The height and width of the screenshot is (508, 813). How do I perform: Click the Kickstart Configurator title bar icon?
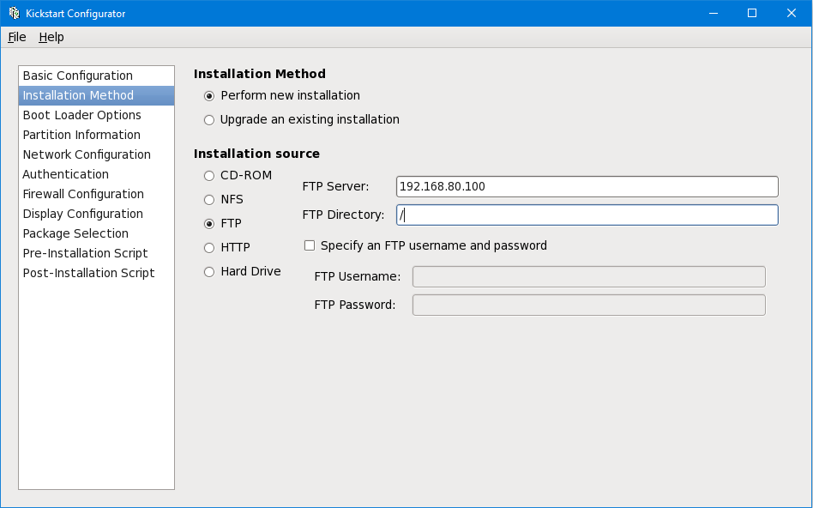click(15, 13)
